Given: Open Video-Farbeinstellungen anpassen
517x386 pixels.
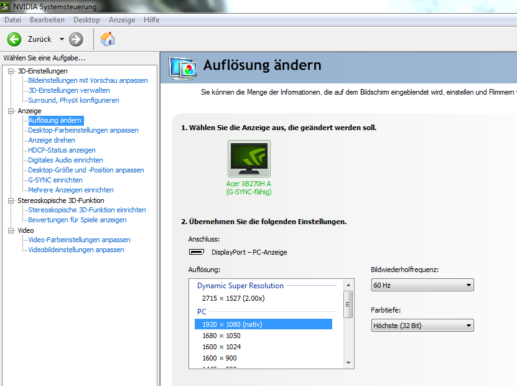Looking at the screenshot, I should [79, 240].
